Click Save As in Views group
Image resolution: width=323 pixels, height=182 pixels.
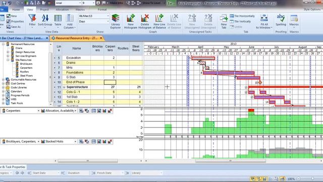tap(14, 27)
